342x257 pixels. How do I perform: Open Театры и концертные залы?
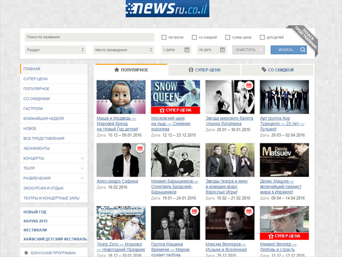(x=54, y=198)
